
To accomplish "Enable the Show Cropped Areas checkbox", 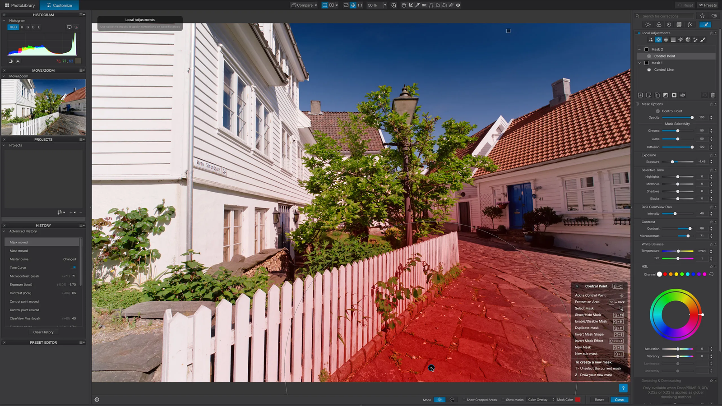I will click(464, 400).
